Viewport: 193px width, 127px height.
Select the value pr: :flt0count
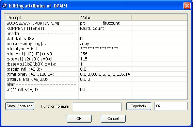[100, 23]
